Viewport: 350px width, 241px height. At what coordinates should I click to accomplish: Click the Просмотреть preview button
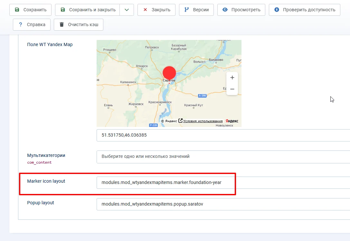(241, 10)
